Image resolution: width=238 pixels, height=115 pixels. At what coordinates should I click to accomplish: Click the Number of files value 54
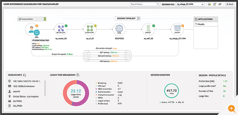(224, 91)
